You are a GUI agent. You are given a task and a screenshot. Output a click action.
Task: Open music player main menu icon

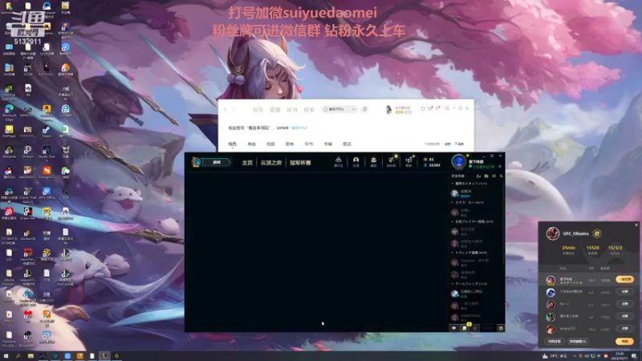coord(437,108)
